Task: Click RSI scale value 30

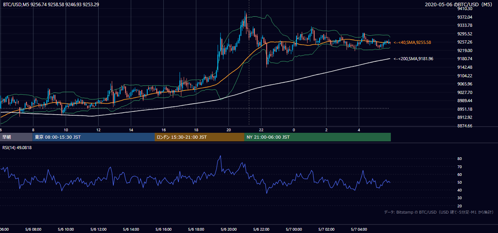Action: tap(459, 198)
